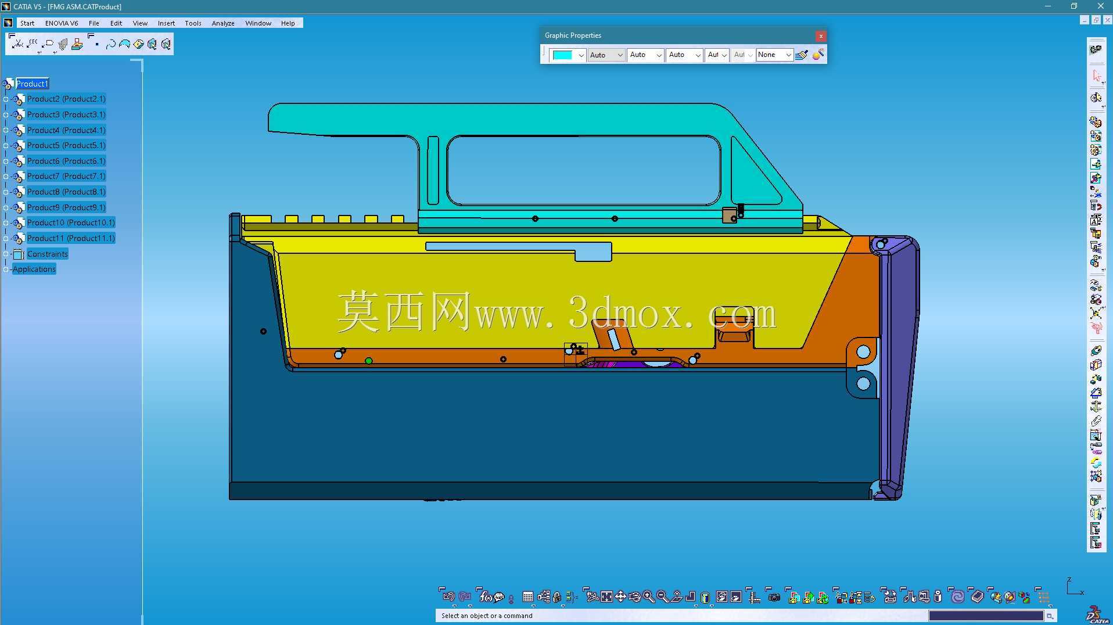
Task: Open the ENOVIA V6 menu
Action: [x=62, y=23]
